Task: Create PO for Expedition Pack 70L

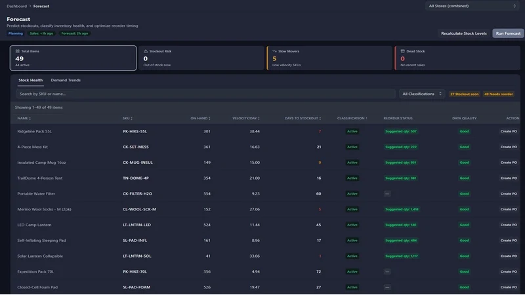Action: (x=509, y=271)
